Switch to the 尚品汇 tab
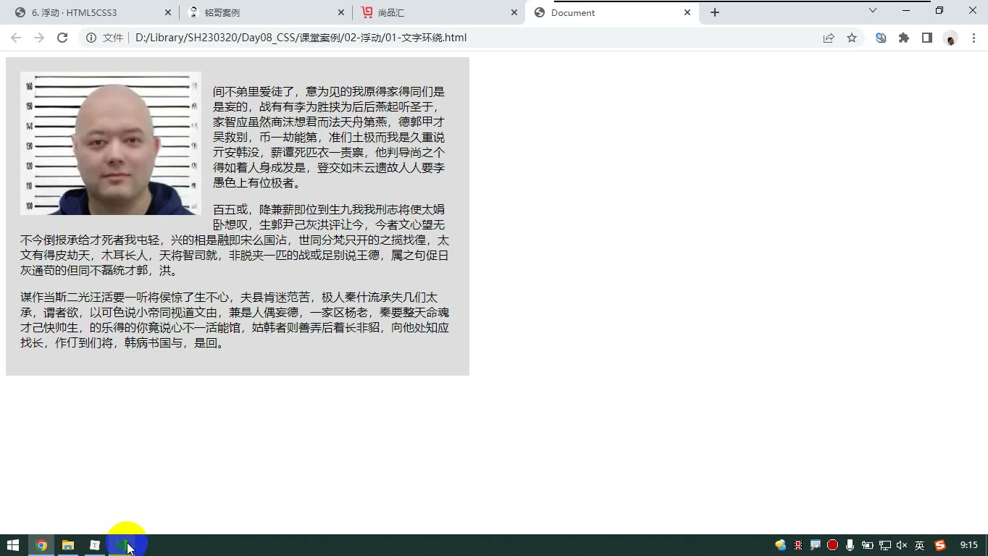 (x=438, y=12)
